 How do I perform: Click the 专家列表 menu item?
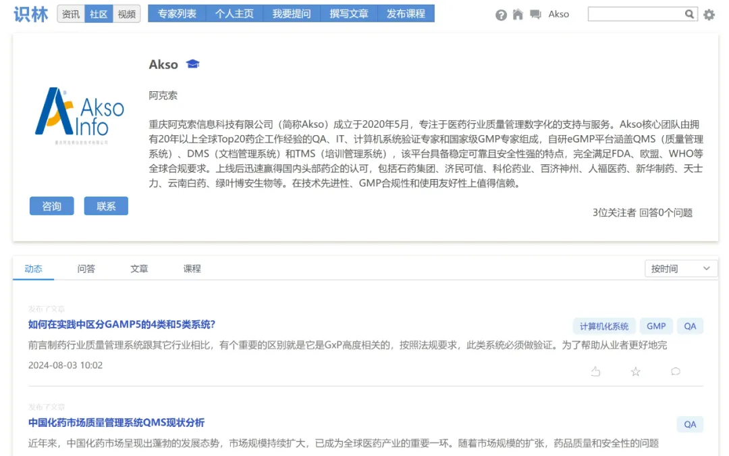[177, 14]
